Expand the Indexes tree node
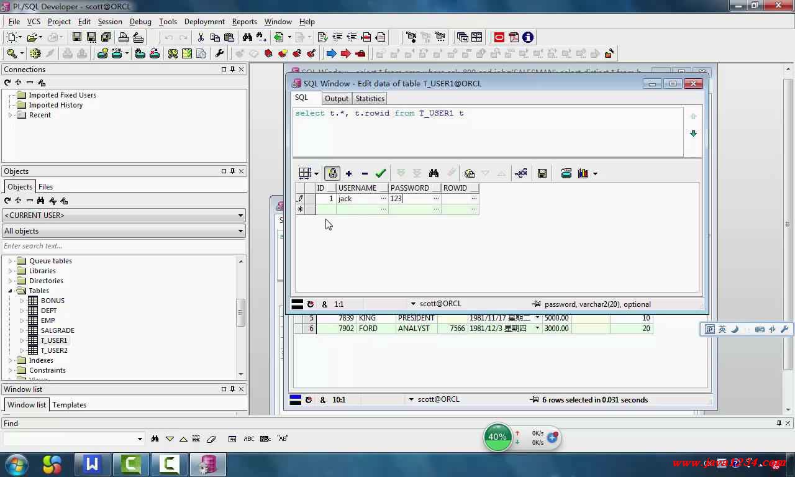Viewport: 795px width, 477px height. click(x=11, y=360)
